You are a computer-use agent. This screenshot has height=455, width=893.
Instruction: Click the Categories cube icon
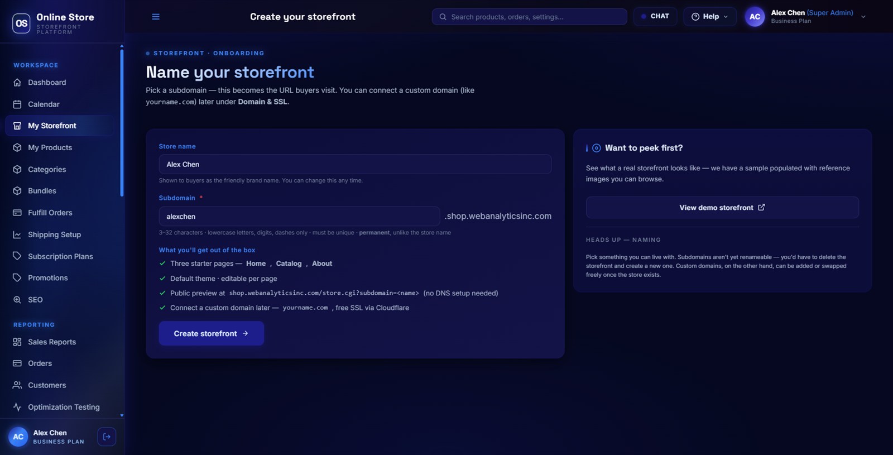click(x=17, y=169)
